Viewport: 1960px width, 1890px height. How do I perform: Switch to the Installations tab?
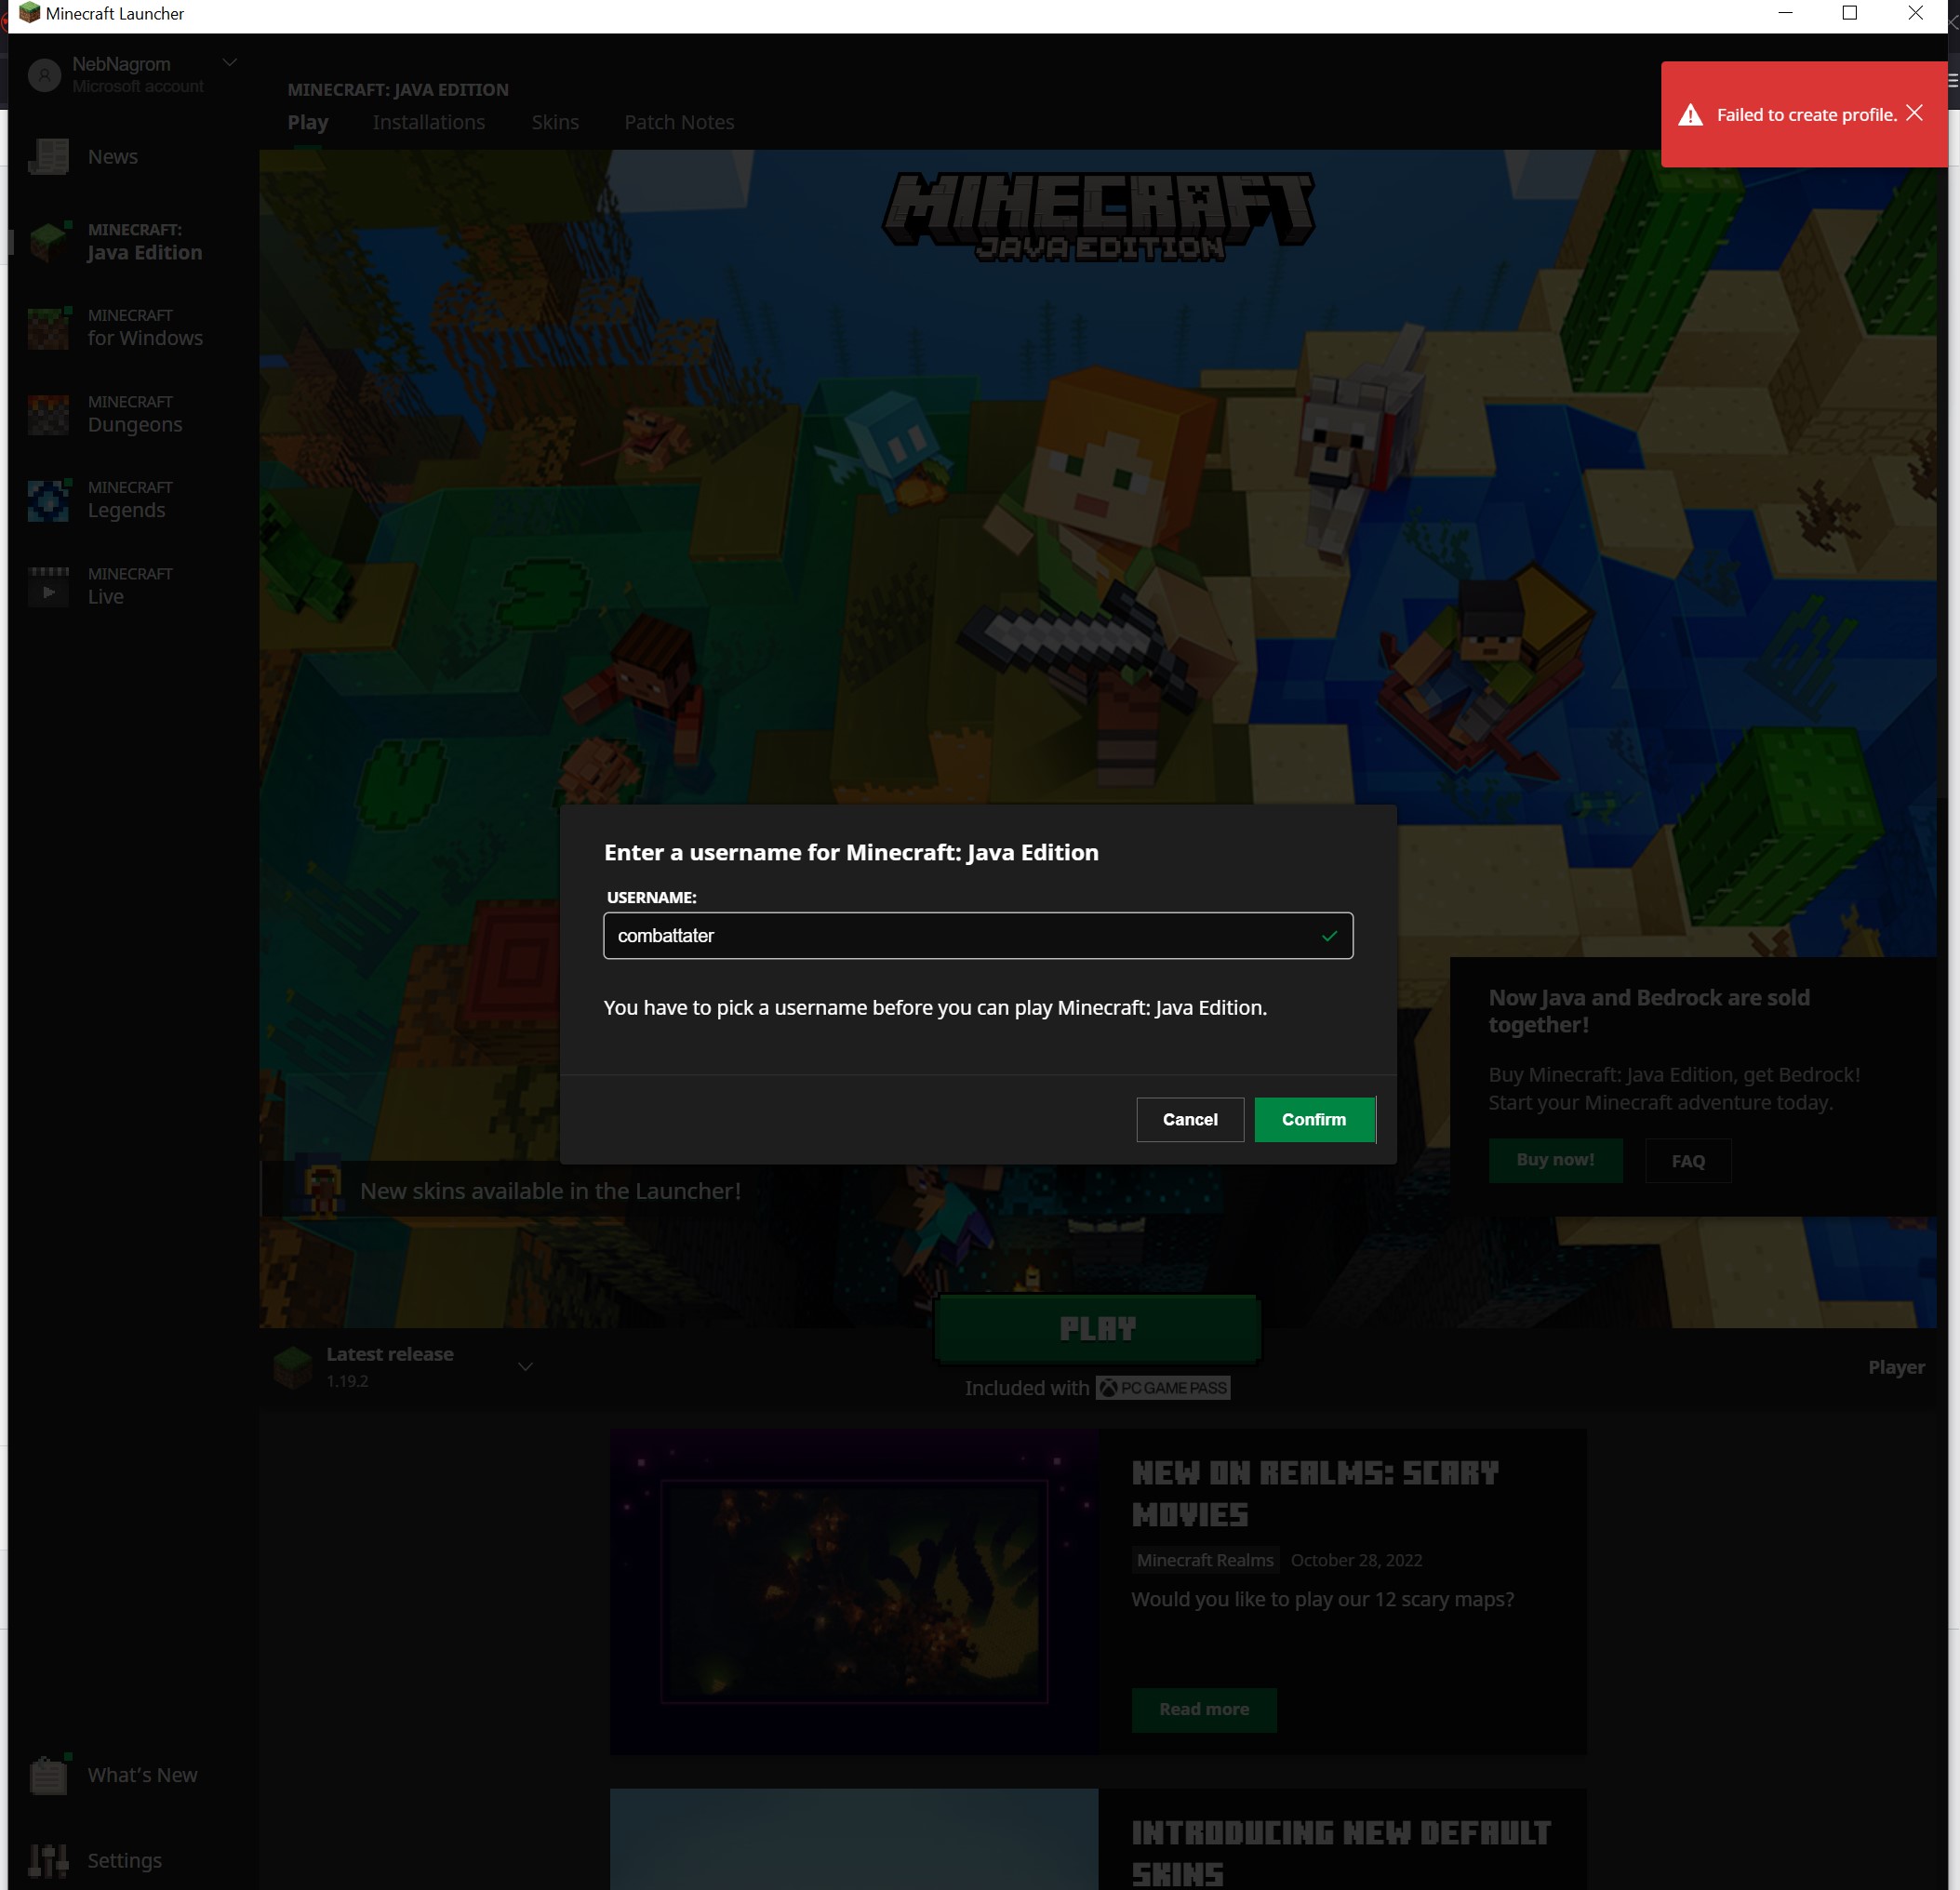coord(429,122)
